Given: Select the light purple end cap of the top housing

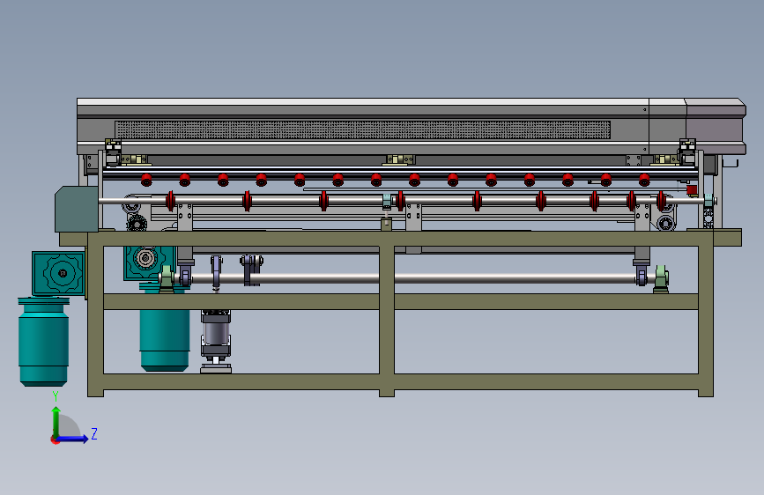Looking at the screenshot, I should click(x=716, y=126).
